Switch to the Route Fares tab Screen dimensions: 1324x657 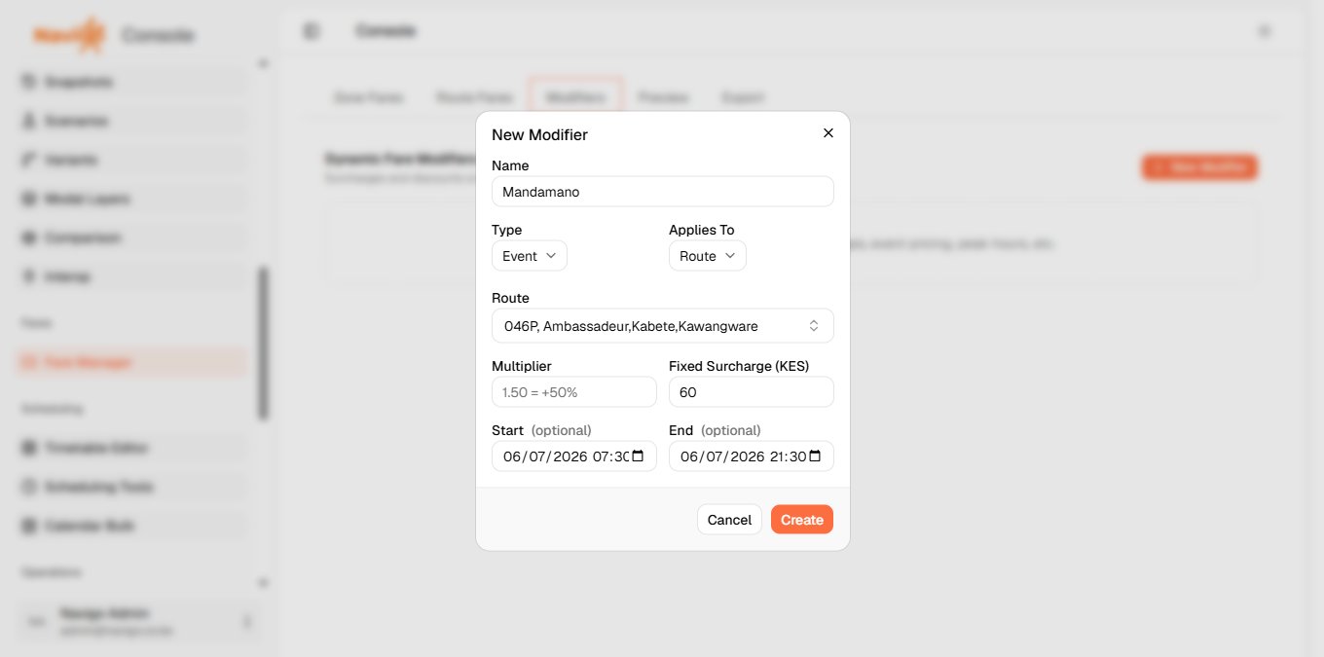click(x=474, y=97)
